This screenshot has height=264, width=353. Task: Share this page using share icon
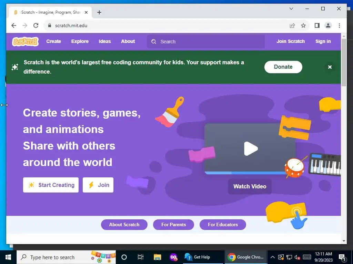(292, 25)
